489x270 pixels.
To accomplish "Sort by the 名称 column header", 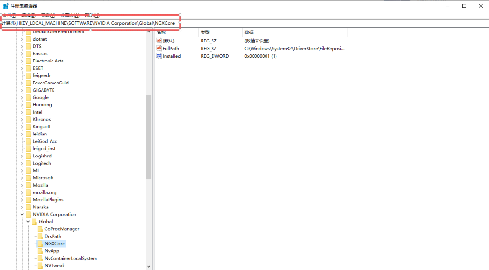I will [x=161, y=32].
